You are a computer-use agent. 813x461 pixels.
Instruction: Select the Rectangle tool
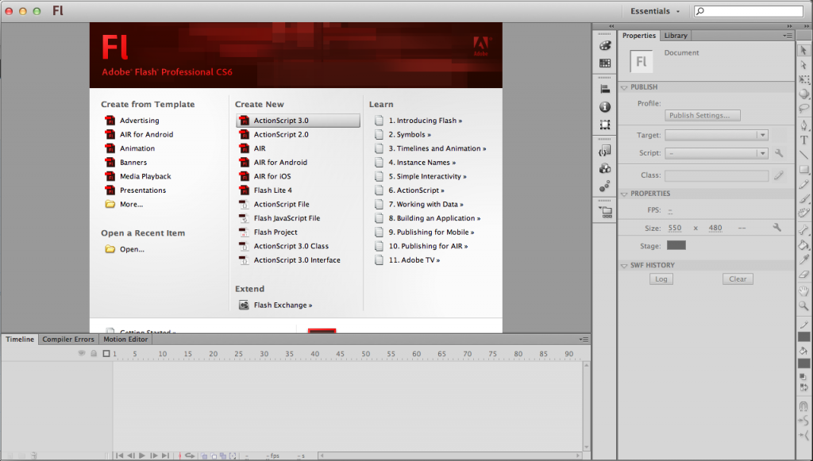tap(803, 169)
